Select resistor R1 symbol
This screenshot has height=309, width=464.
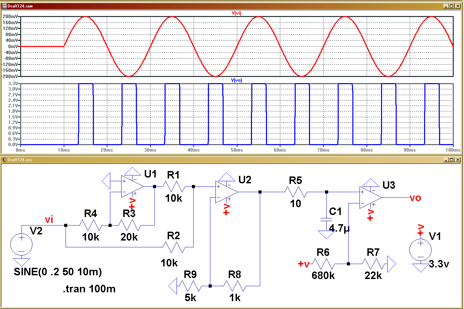pos(174,187)
